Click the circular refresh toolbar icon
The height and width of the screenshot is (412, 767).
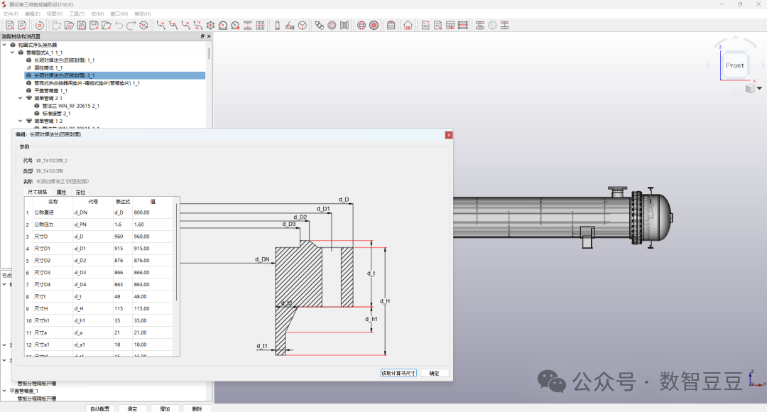[x=40, y=26]
